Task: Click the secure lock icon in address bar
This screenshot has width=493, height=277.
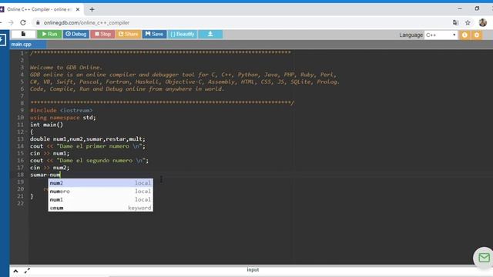Action: point(38,22)
